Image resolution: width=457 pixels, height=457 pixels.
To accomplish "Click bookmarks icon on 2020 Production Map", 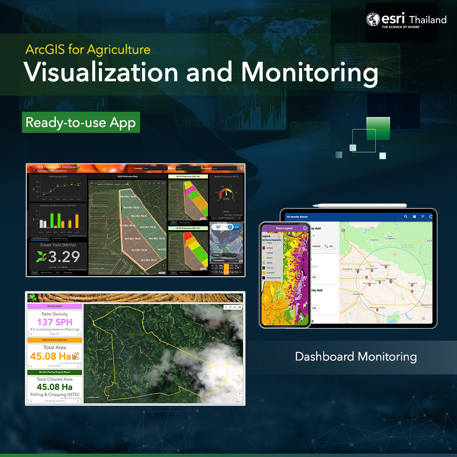I will (x=149, y=183).
